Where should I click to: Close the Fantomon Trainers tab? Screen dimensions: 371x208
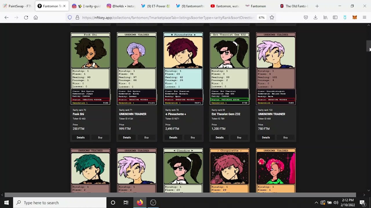click(64, 6)
